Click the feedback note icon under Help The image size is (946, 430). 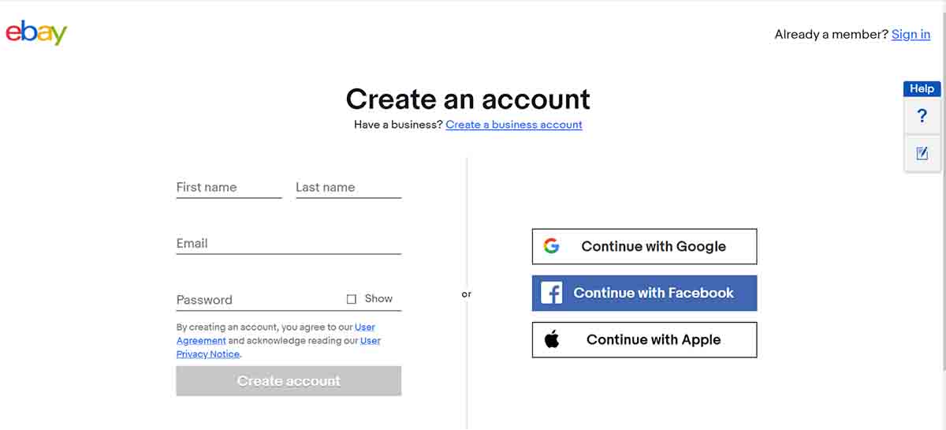922,153
